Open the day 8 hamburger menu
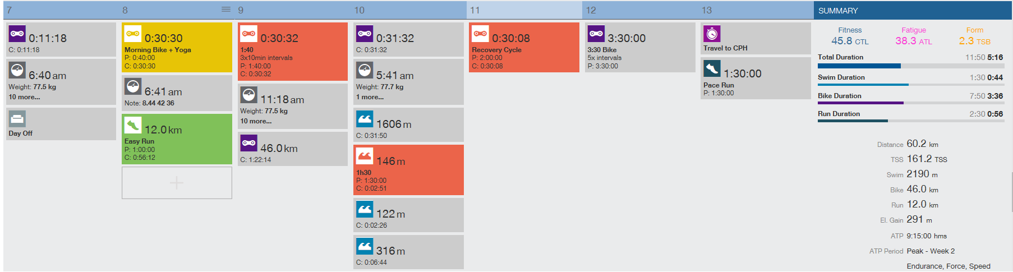1013x272 pixels. (226, 10)
